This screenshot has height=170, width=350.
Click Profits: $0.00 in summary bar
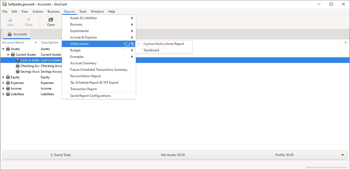(x=284, y=155)
